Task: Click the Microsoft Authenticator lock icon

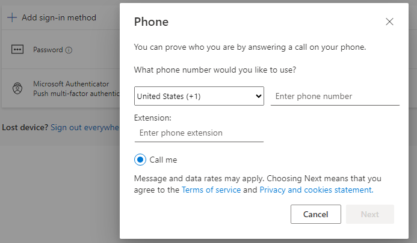Action: [17, 88]
